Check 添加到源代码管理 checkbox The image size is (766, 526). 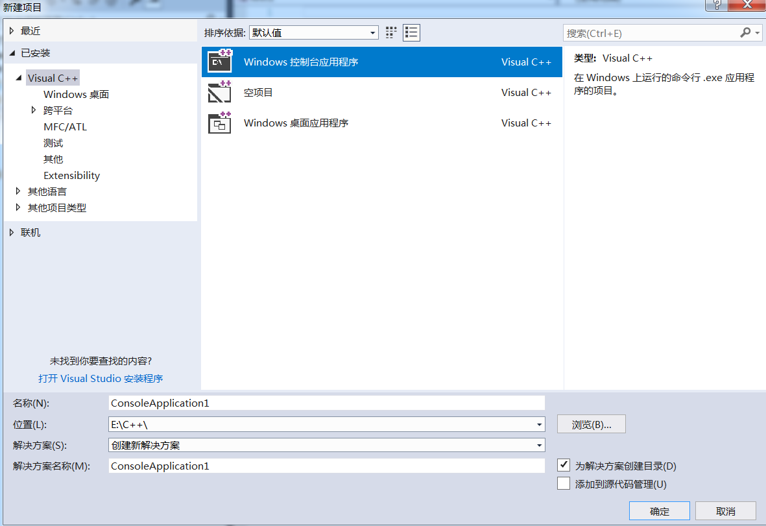tap(564, 484)
